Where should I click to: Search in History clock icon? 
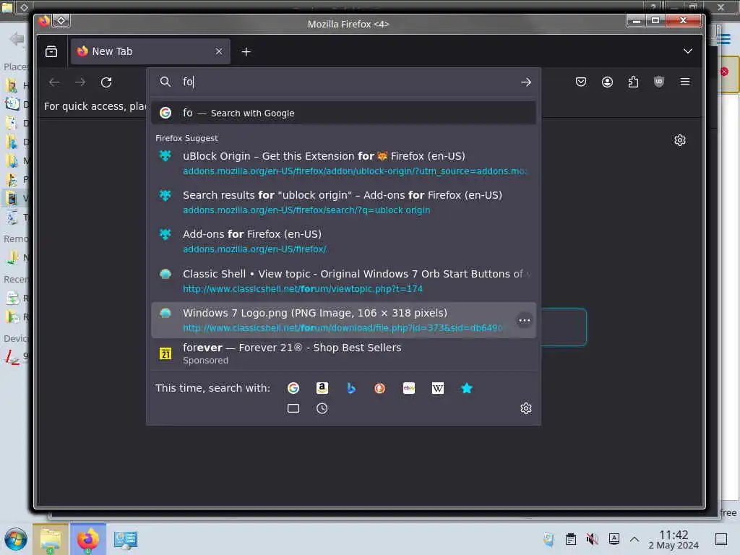coord(322,408)
